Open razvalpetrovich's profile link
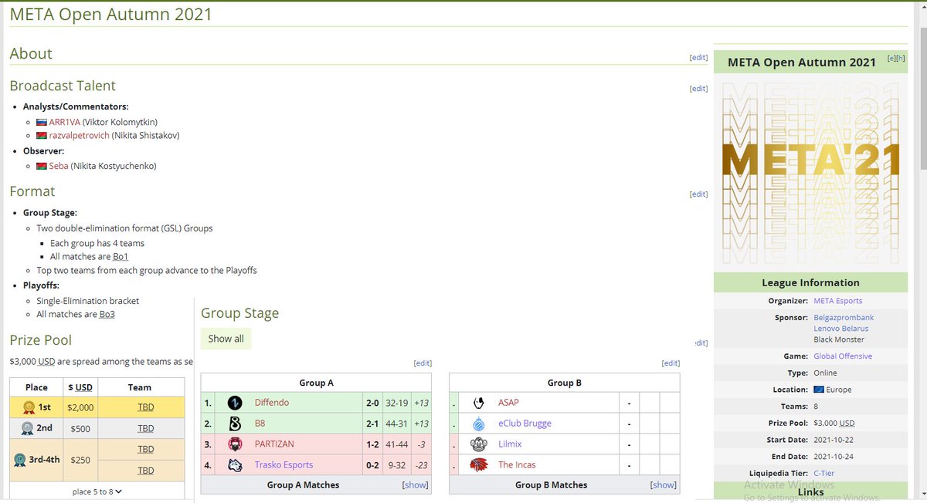This screenshot has height=503, width=927. coord(80,135)
